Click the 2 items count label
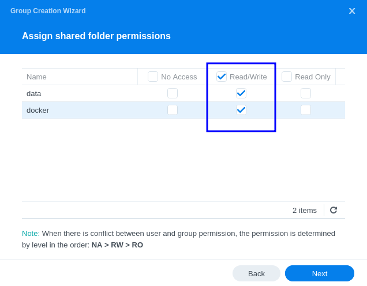The image size is (367, 286). tap(305, 211)
